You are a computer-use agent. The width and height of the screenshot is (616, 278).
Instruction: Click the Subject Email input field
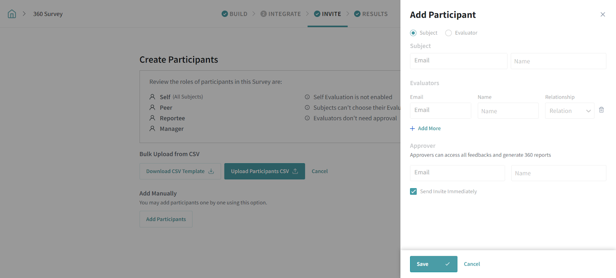[x=458, y=61]
